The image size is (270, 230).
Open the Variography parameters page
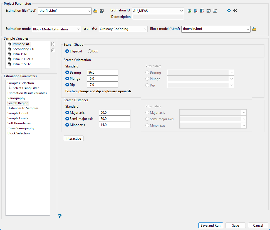16,98
